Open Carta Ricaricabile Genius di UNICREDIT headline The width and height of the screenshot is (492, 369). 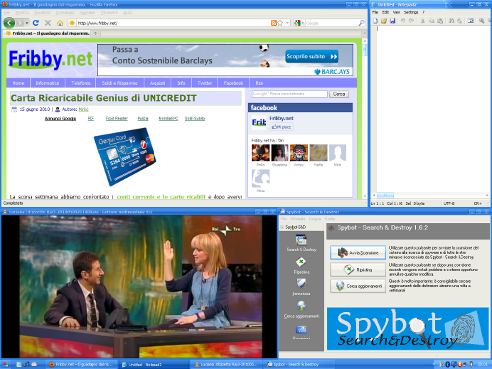point(103,98)
